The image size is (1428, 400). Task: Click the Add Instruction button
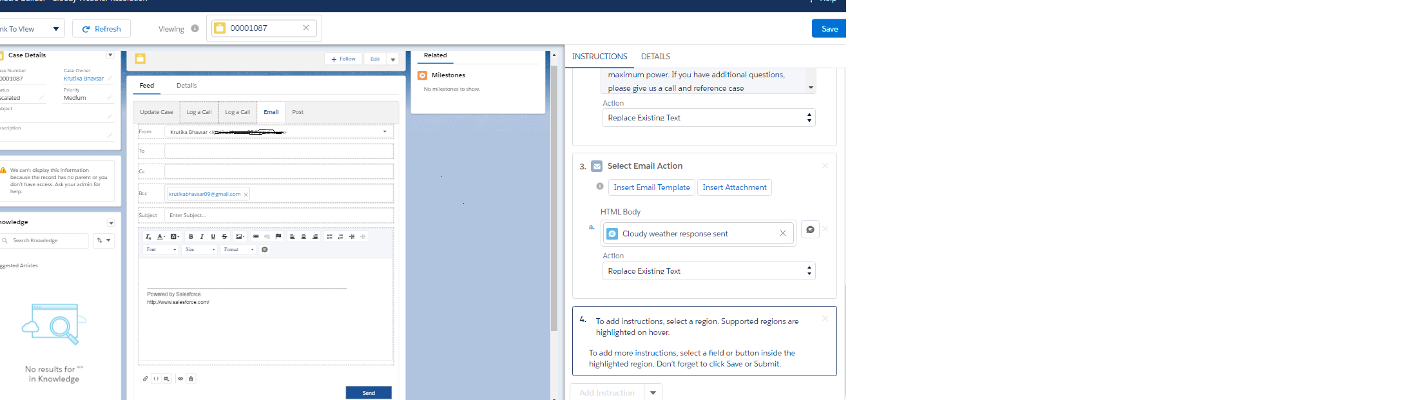click(x=606, y=392)
